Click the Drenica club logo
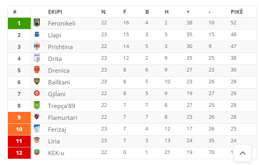This screenshot has height=165, width=259. [x=37, y=70]
